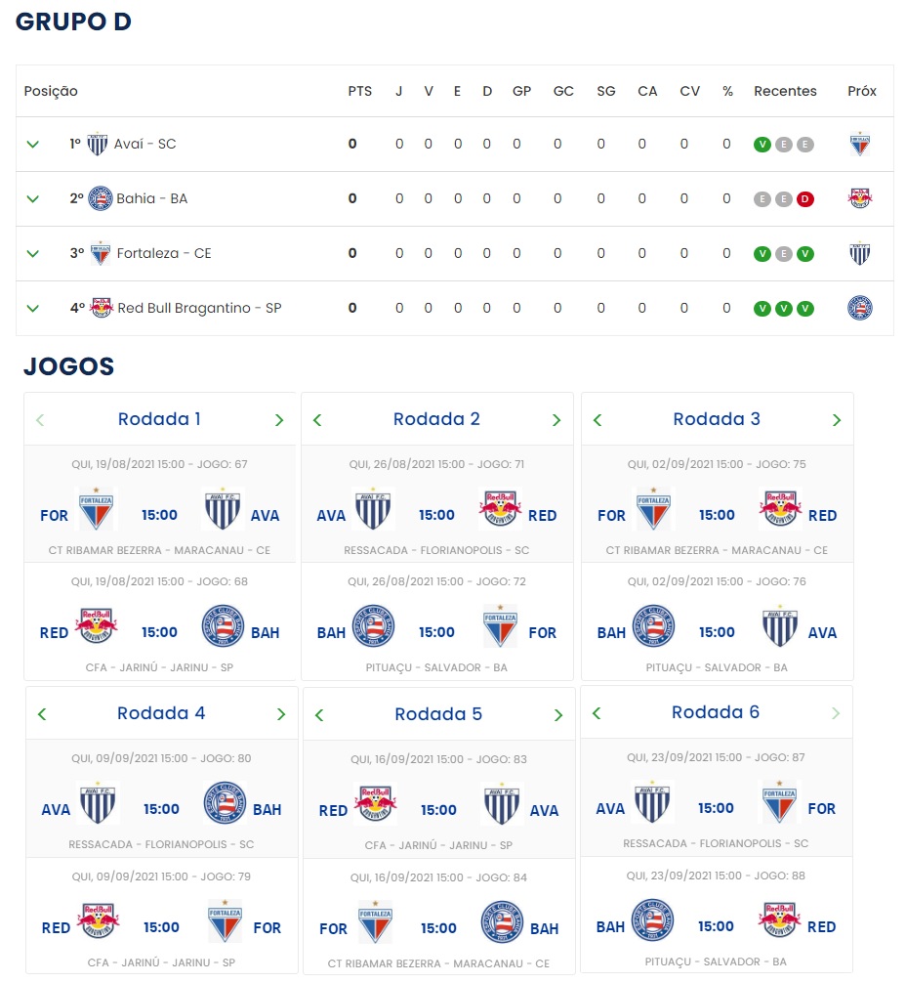The height and width of the screenshot is (983, 906).
Task: Click Red Bull crest in Jogo 71
Action: click(500, 508)
